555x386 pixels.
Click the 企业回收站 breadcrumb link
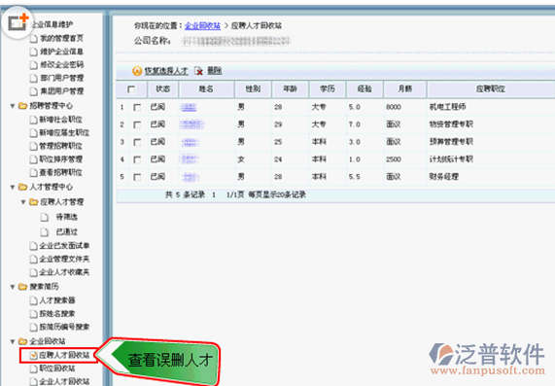point(202,26)
